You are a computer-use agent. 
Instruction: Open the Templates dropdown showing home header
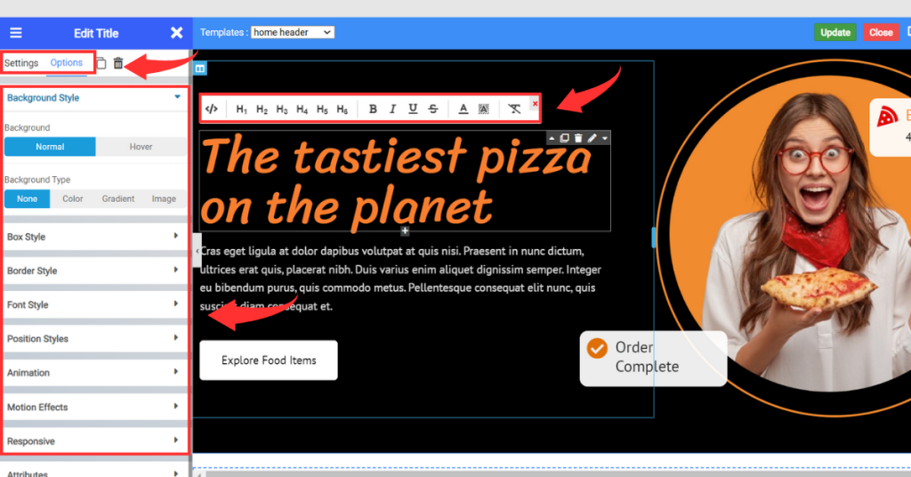pyautogui.click(x=292, y=33)
